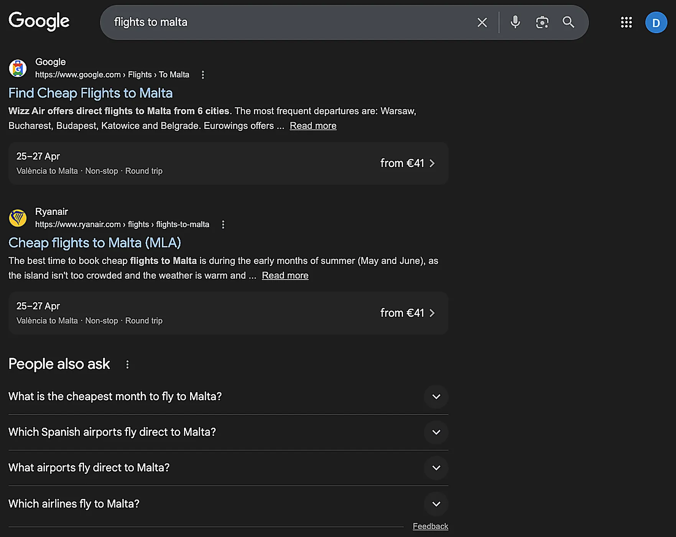The image size is (676, 537).
Task: Click Read more under Ryanair result
Action: [x=285, y=275]
